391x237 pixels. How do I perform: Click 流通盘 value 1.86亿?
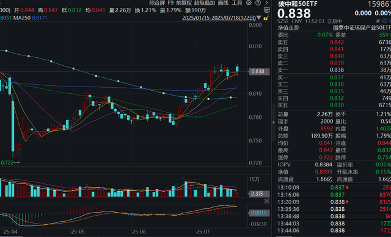tap(324, 179)
